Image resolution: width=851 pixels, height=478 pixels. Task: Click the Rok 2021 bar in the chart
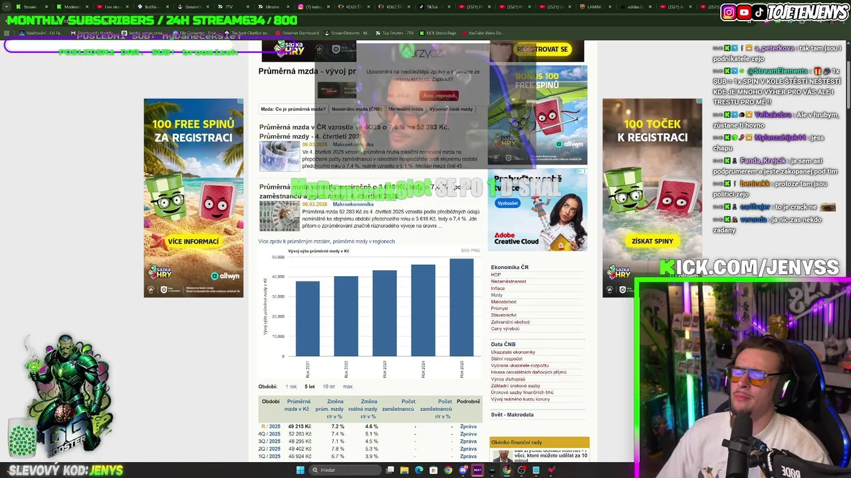pyautogui.click(x=307, y=319)
